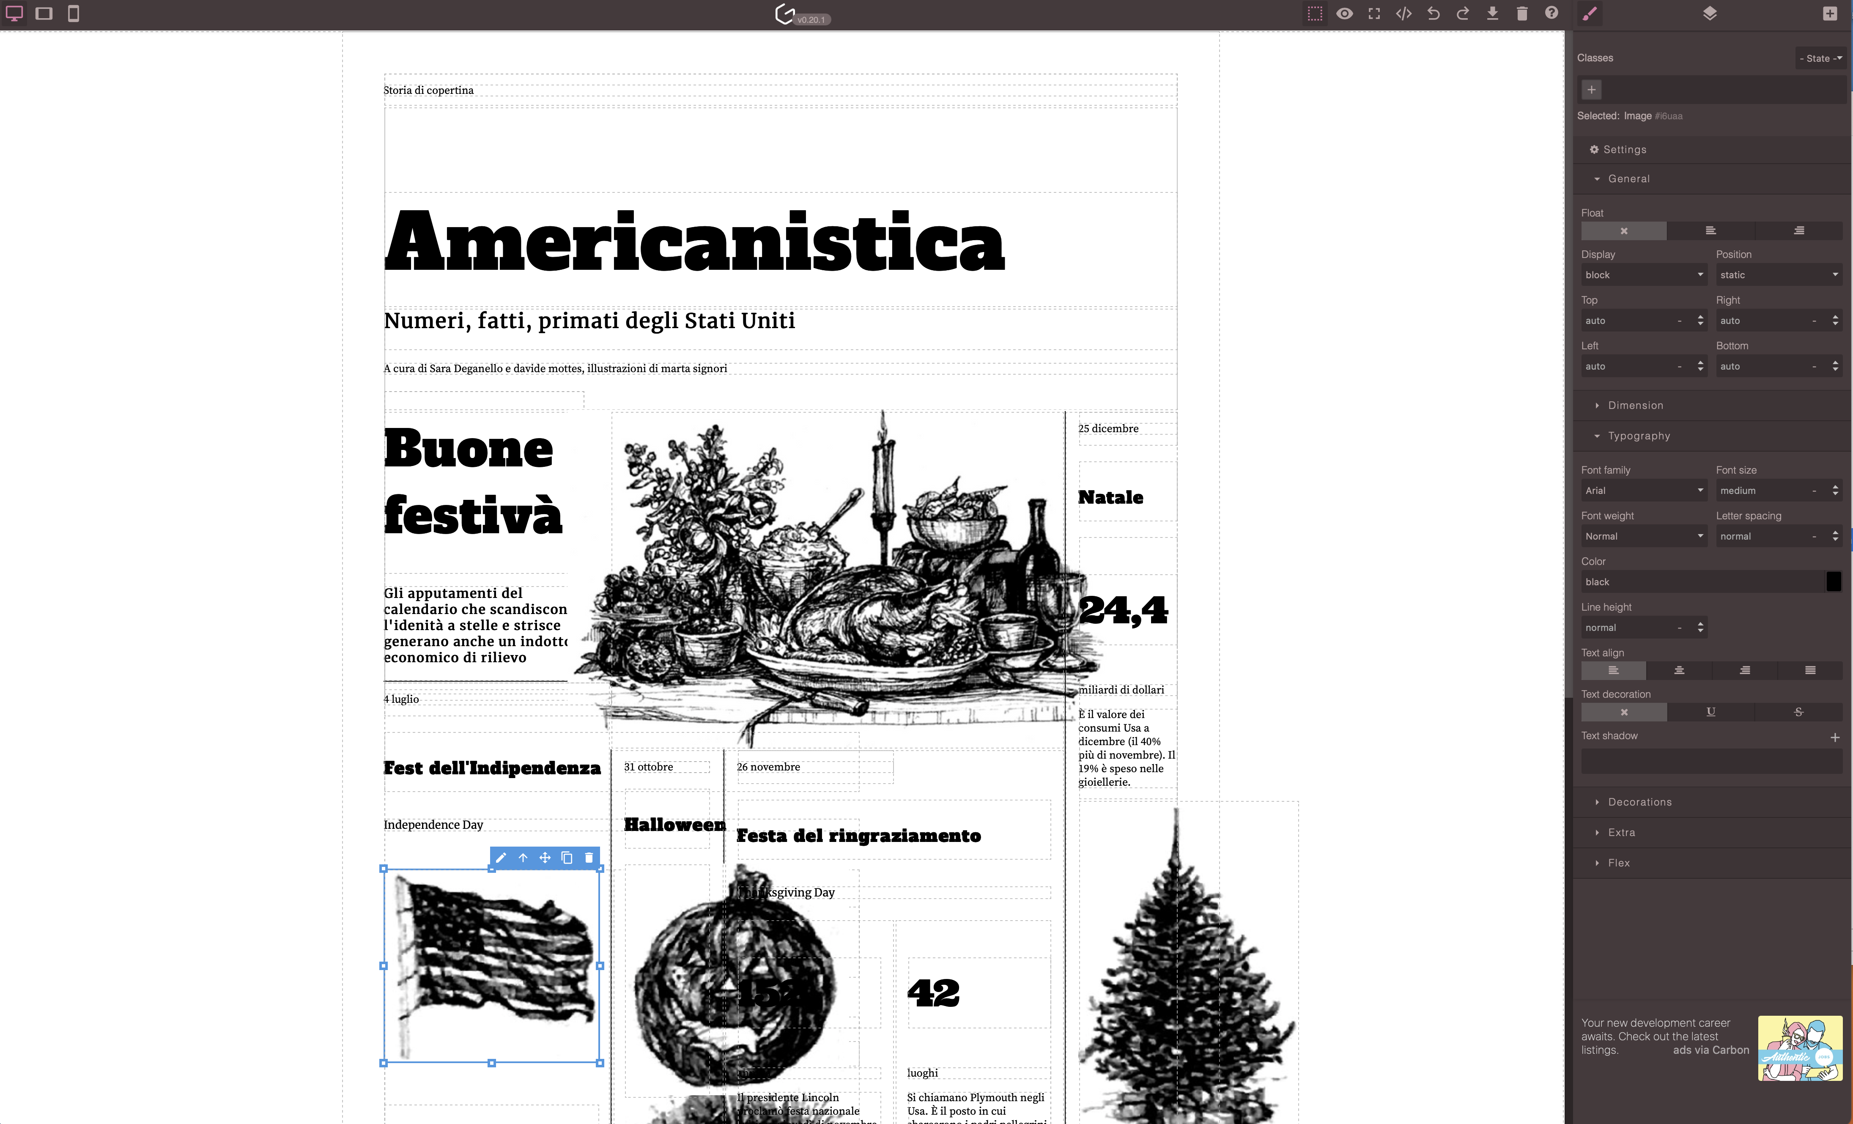Collapse the Typography section
Screen dimensions: 1853x1124
[1712, 436]
